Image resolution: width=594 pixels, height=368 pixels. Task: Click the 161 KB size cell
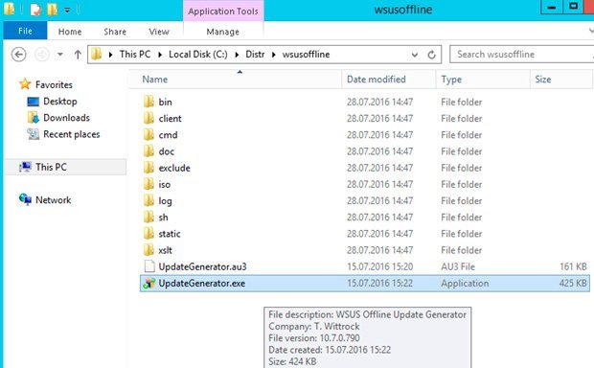click(573, 266)
